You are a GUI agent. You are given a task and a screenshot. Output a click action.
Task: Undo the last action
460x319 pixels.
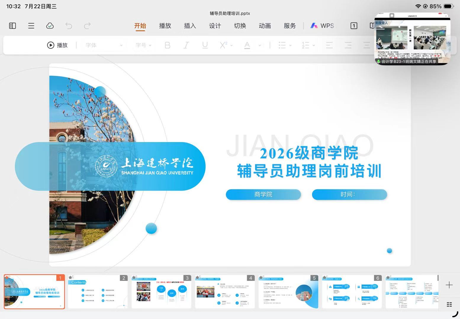(69, 26)
